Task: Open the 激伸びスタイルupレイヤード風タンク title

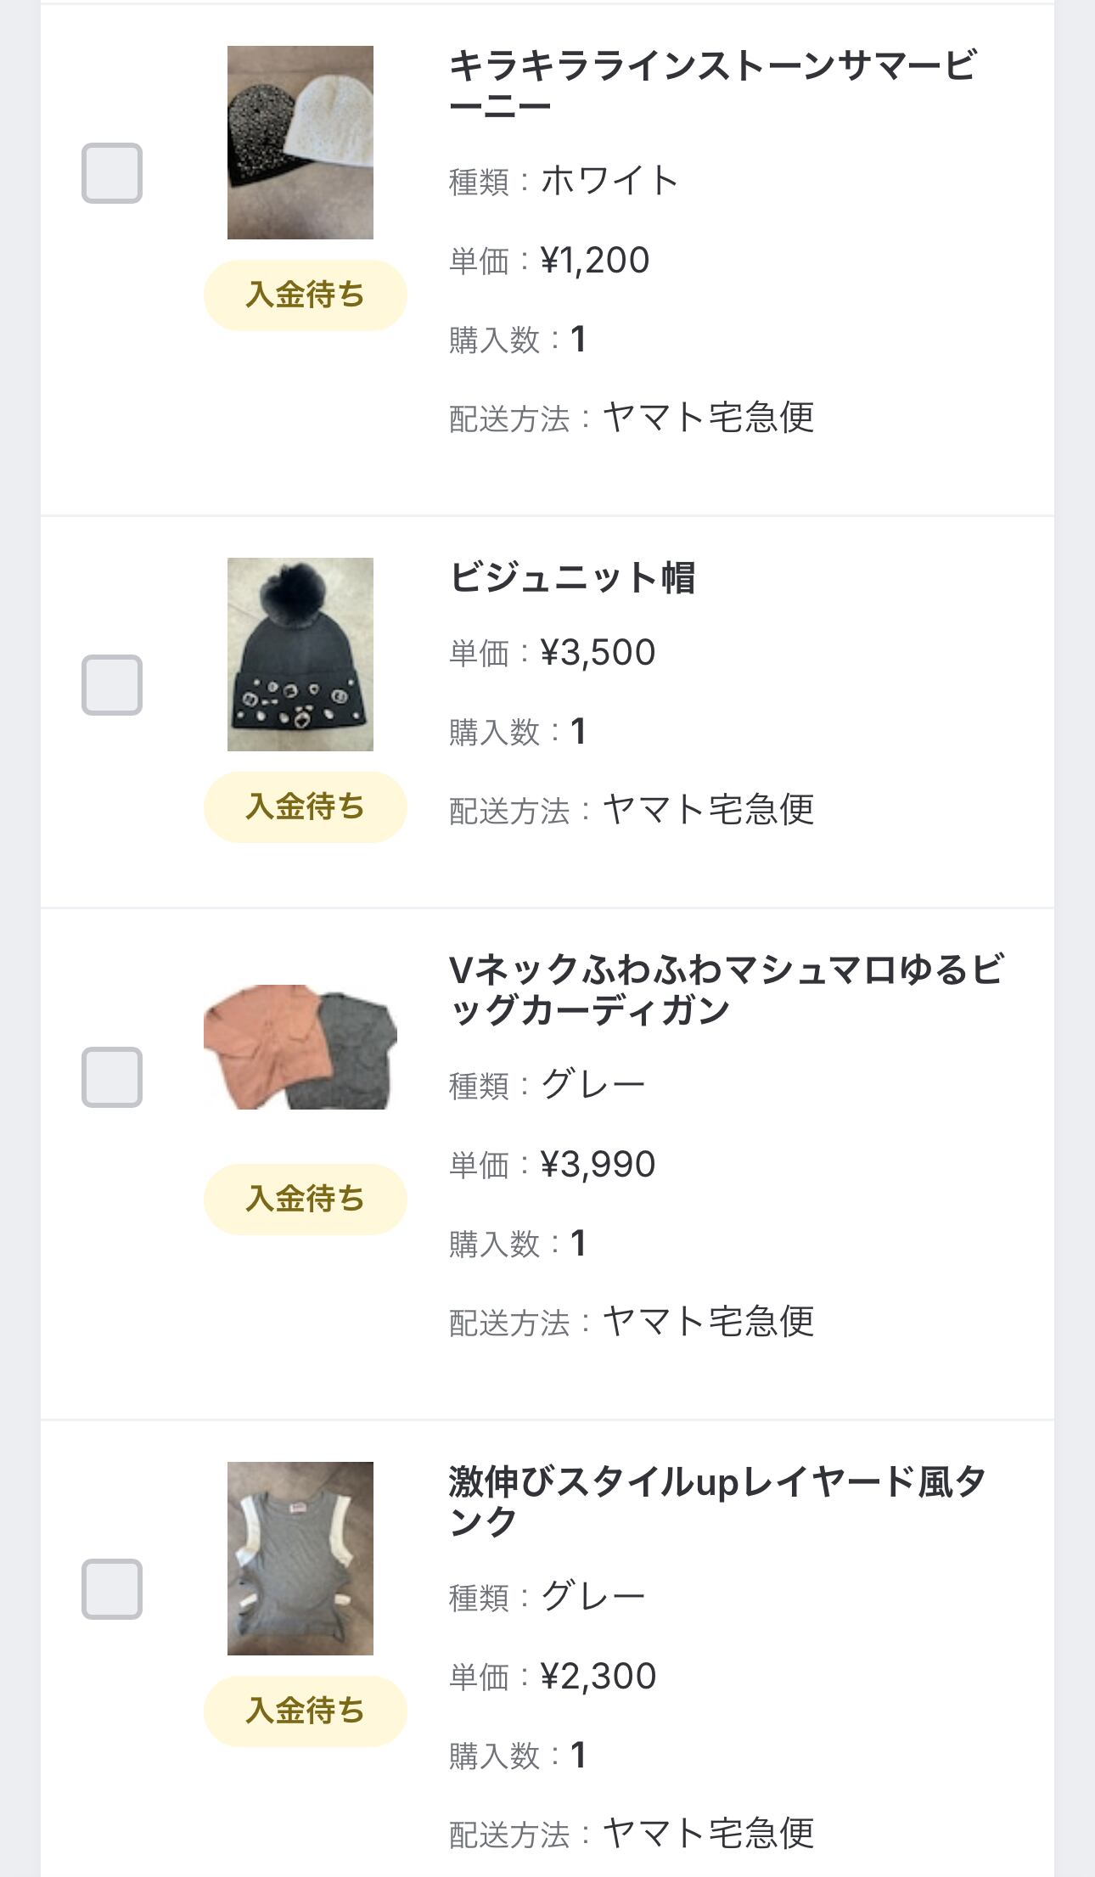Action: (717, 1502)
